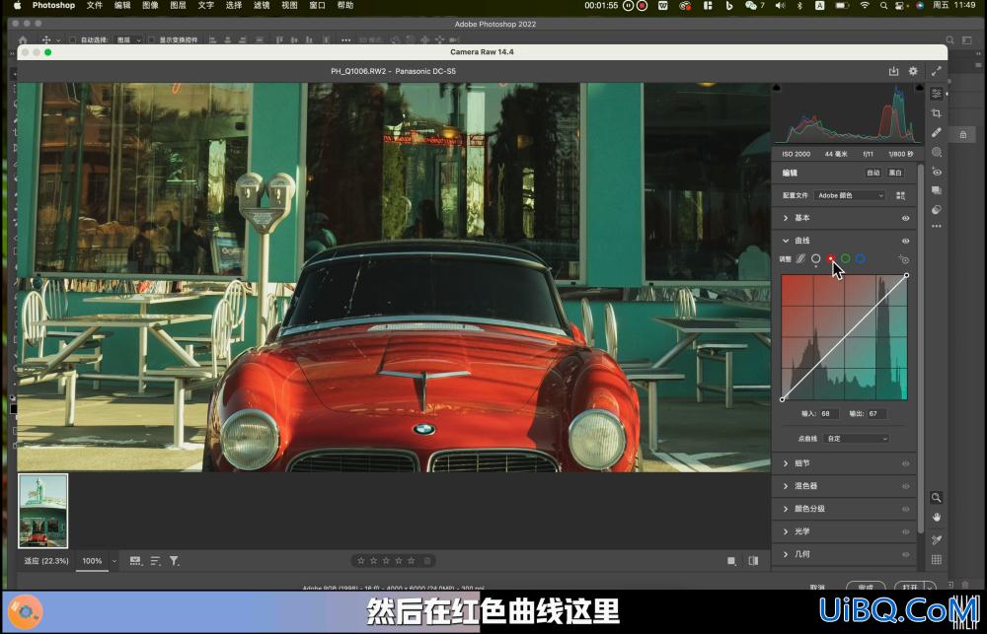Hide the 曲线 panel edits

(x=905, y=241)
